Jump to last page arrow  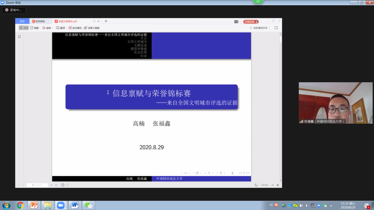[56, 185]
